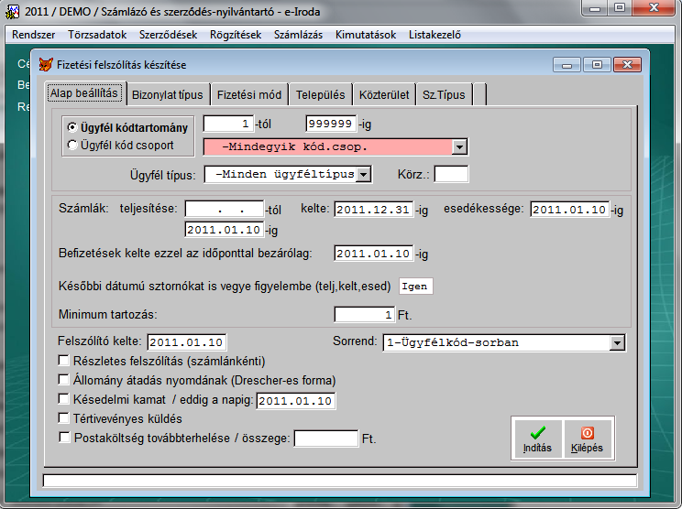Switch to the Bizonylat típus tab

tap(168, 94)
